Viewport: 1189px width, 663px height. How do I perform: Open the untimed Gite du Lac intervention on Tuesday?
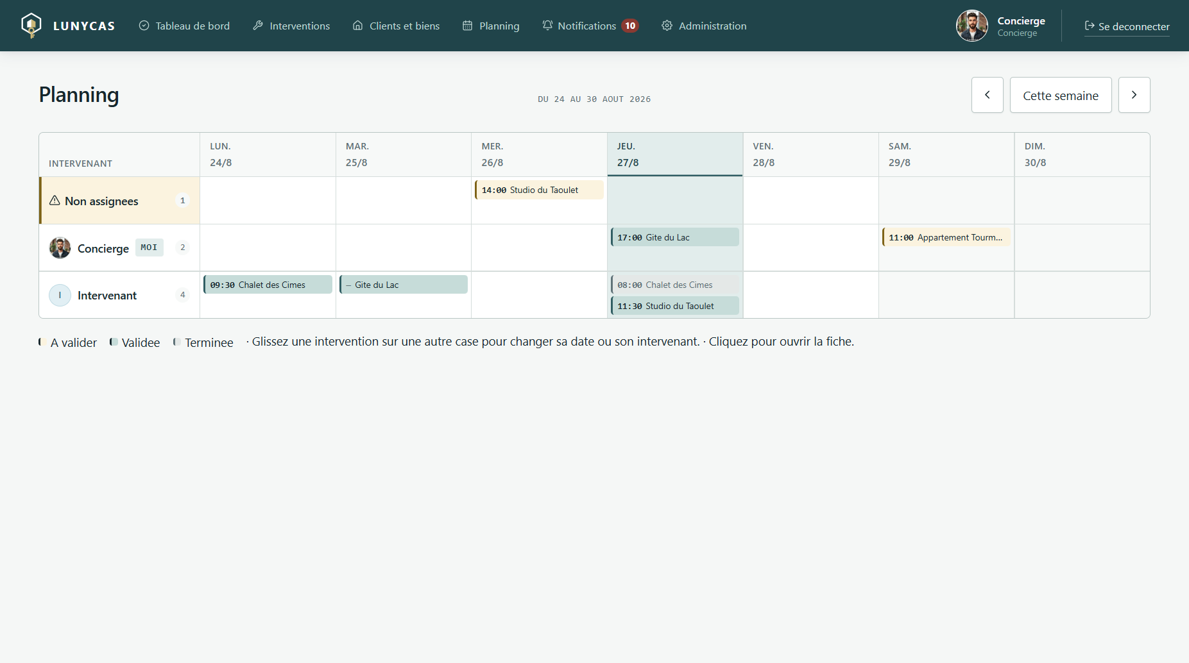tap(404, 285)
